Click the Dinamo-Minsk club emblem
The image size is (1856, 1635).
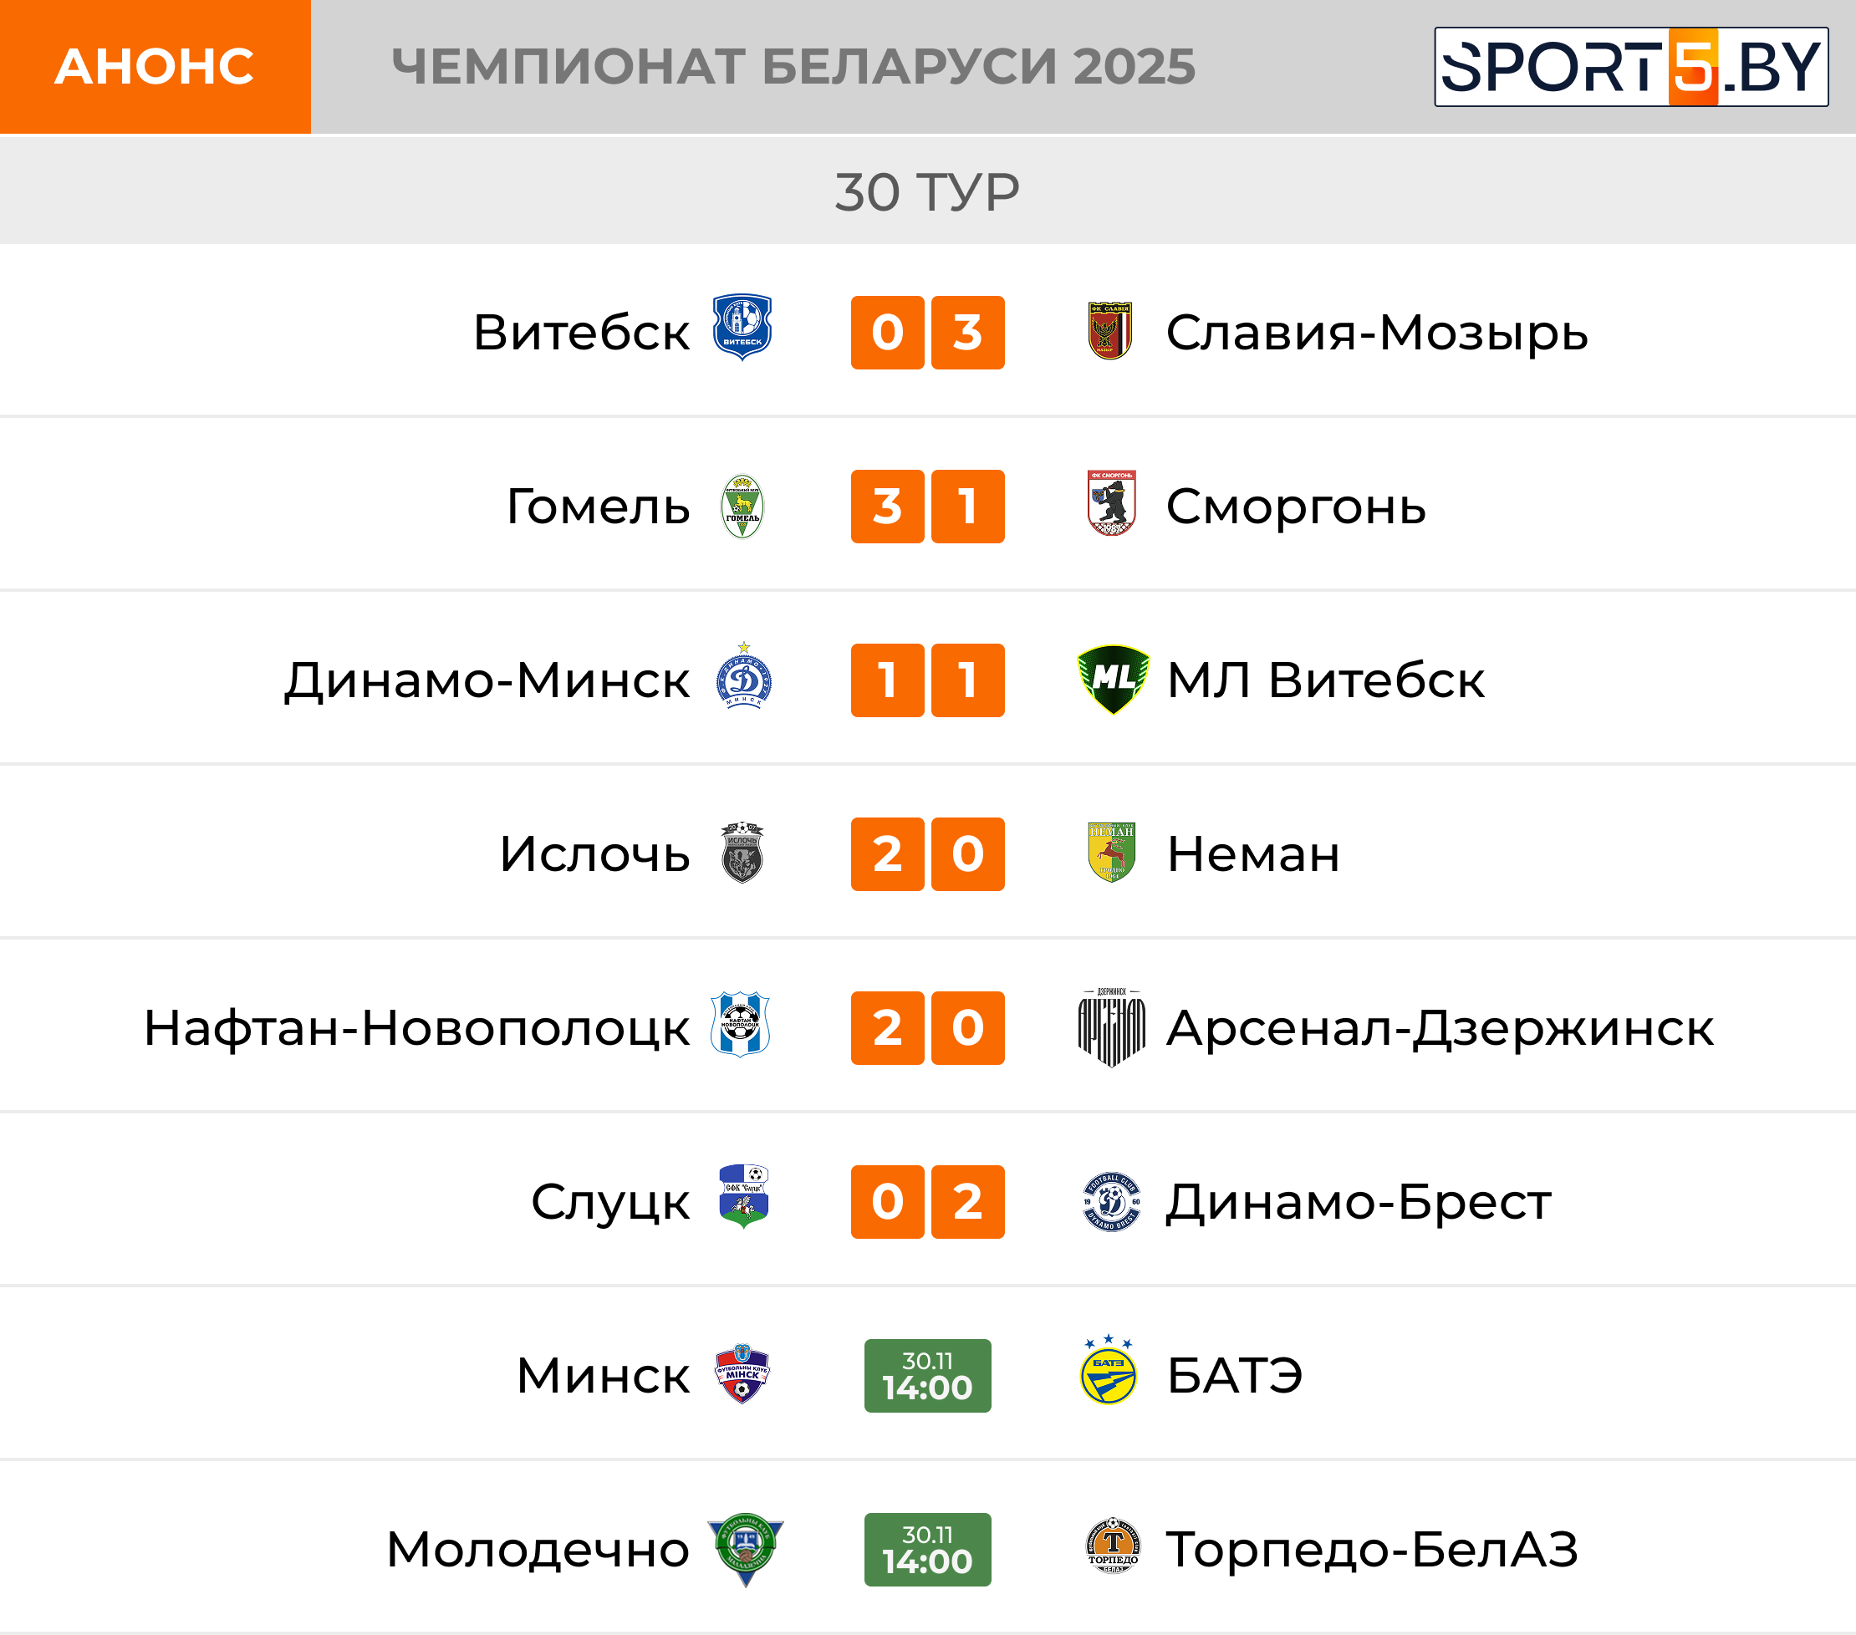[744, 676]
